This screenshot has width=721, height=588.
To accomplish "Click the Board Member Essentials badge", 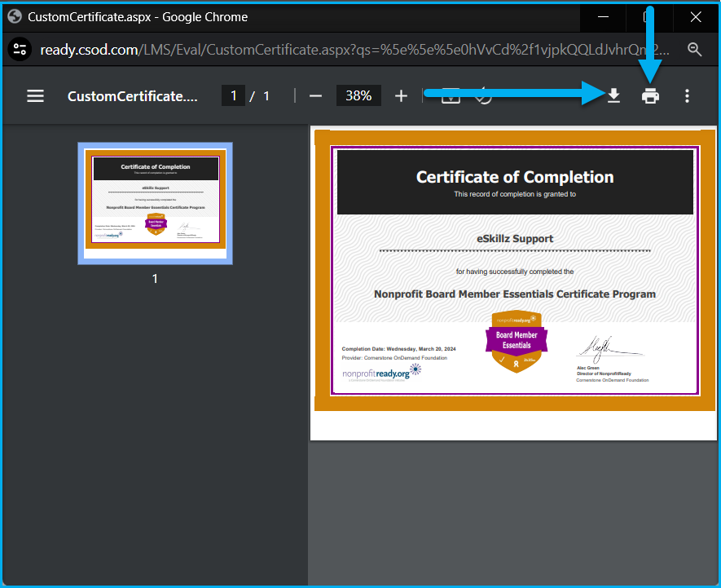I will pos(517,342).
